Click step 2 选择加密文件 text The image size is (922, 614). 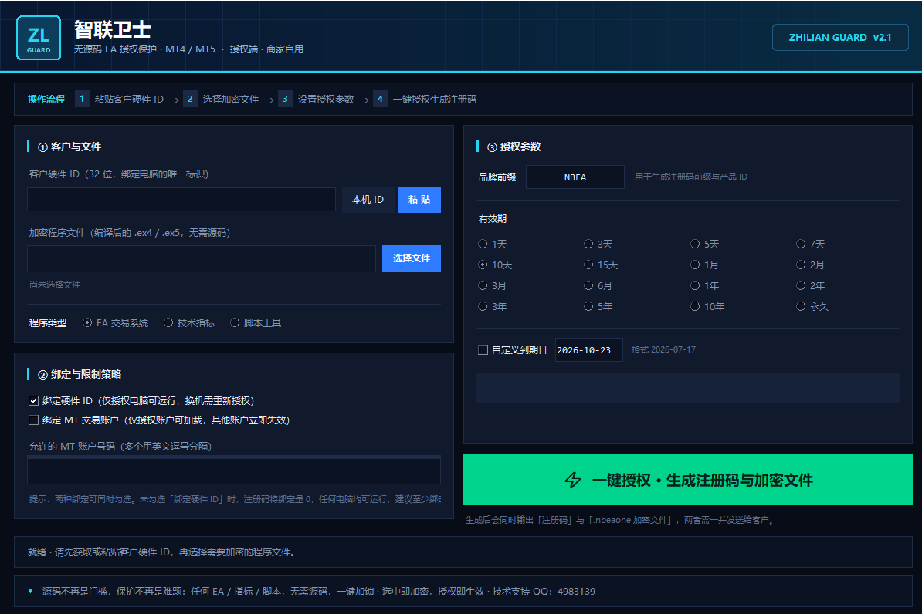(231, 100)
